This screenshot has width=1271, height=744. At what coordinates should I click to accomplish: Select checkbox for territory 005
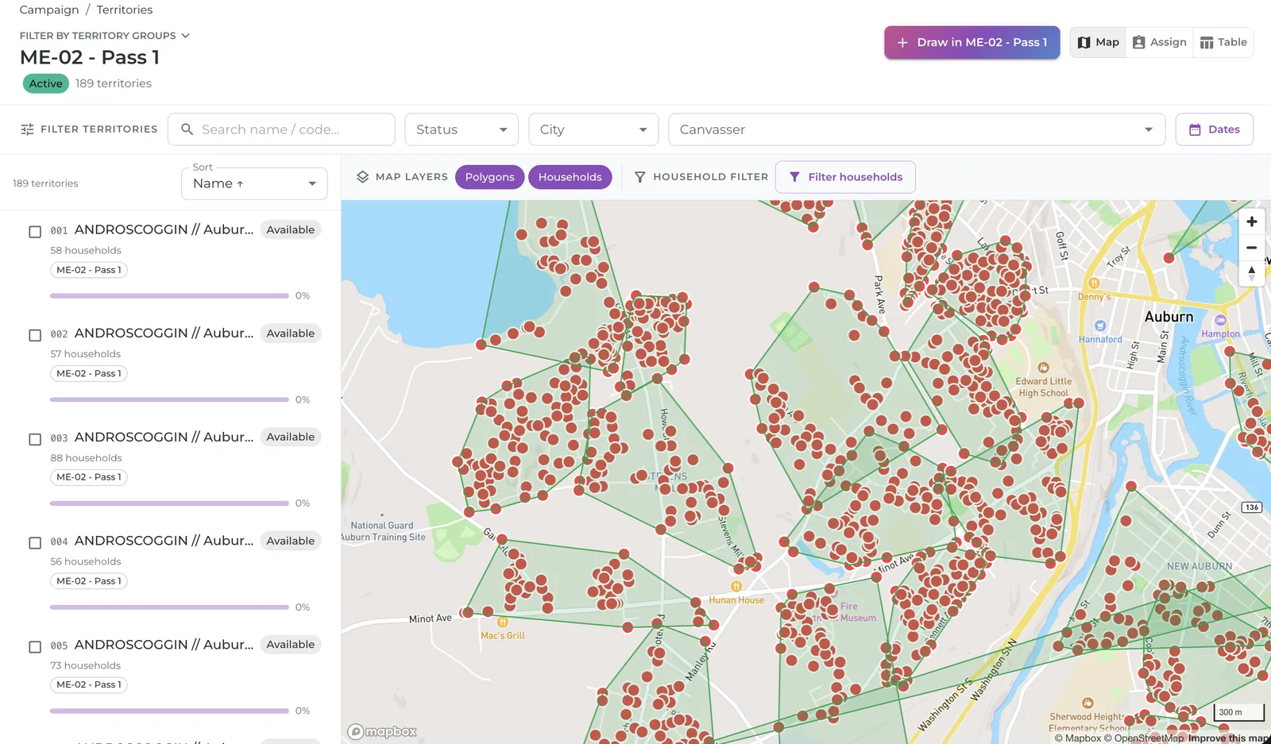(35, 647)
